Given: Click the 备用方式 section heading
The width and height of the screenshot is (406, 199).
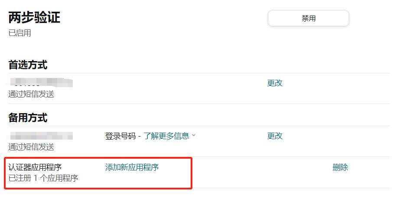Looking at the screenshot, I should 28,118.
